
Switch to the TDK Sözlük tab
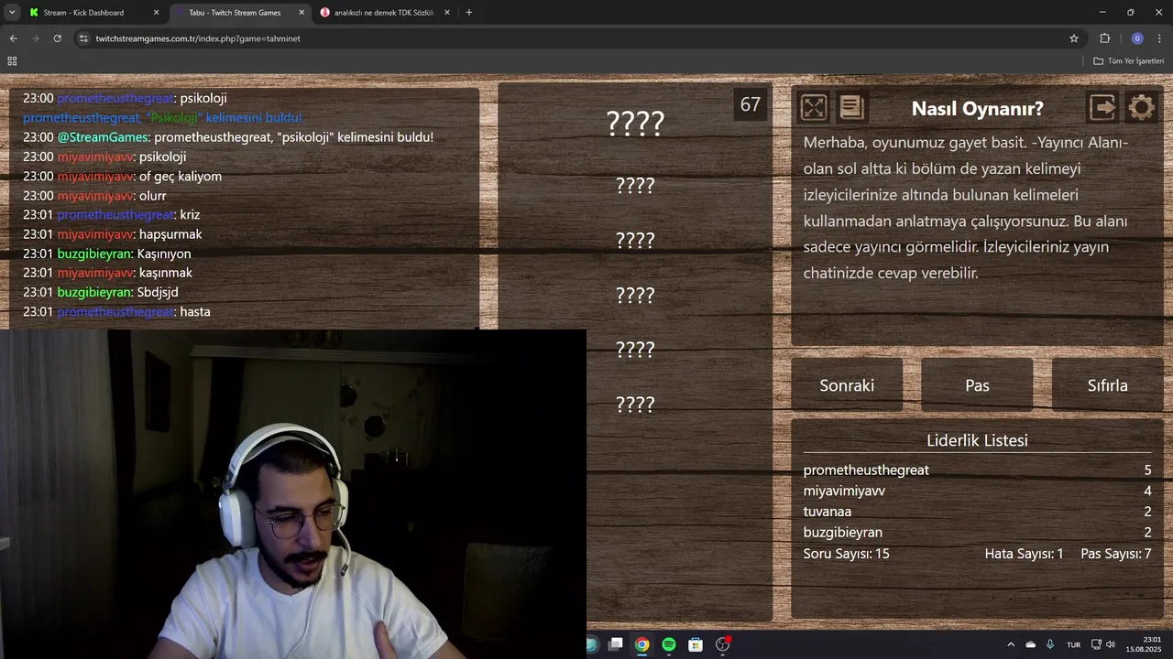(385, 13)
